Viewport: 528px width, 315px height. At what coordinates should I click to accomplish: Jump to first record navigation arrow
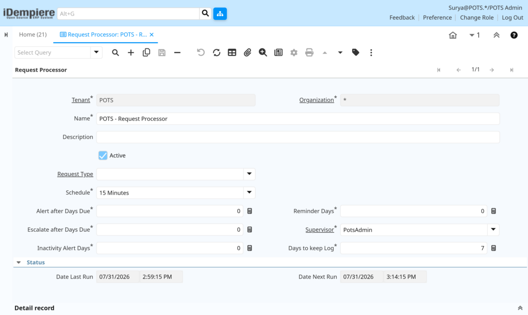439,70
